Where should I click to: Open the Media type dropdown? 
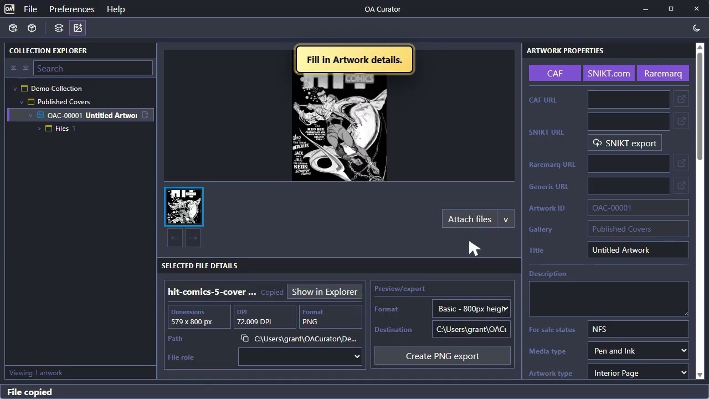coord(638,351)
